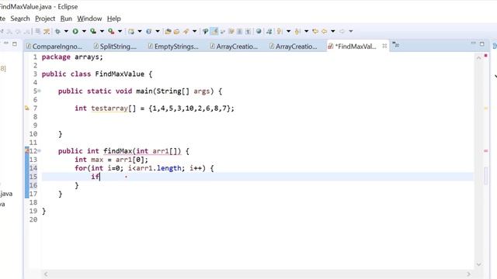This screenshot has width=497, height=279.
Task: Click 'FindMaxValue' class name on line 3
Action: (120, 74)
